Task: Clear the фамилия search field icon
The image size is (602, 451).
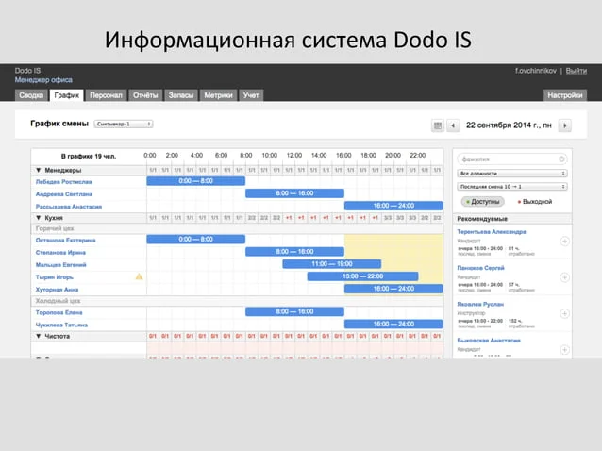Action: point(561,159)
